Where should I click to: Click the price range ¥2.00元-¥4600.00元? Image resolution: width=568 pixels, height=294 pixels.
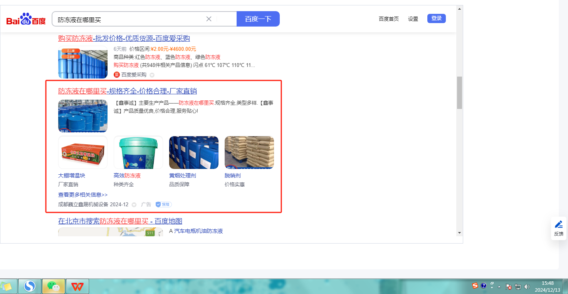pos(173,49)
